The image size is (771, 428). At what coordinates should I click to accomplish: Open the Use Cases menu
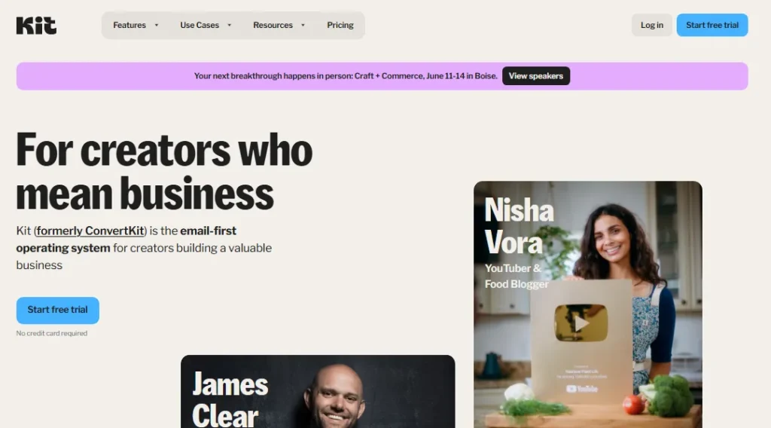199,25
